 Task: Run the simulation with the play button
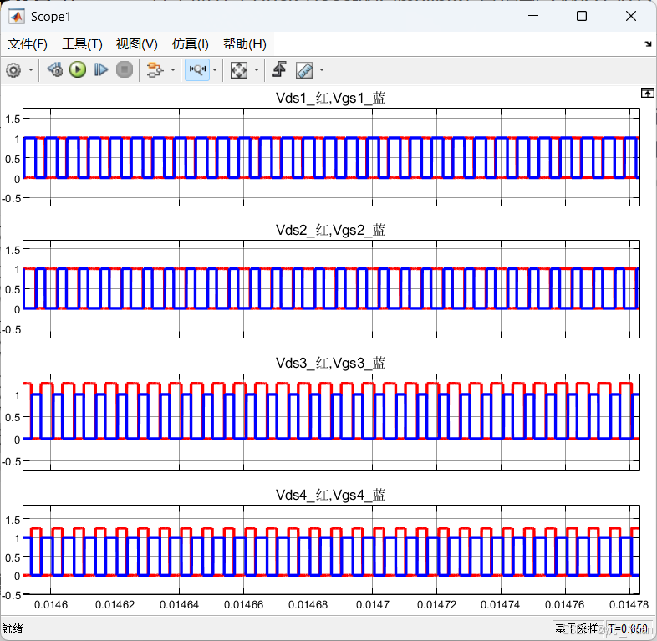pos(78,70)
